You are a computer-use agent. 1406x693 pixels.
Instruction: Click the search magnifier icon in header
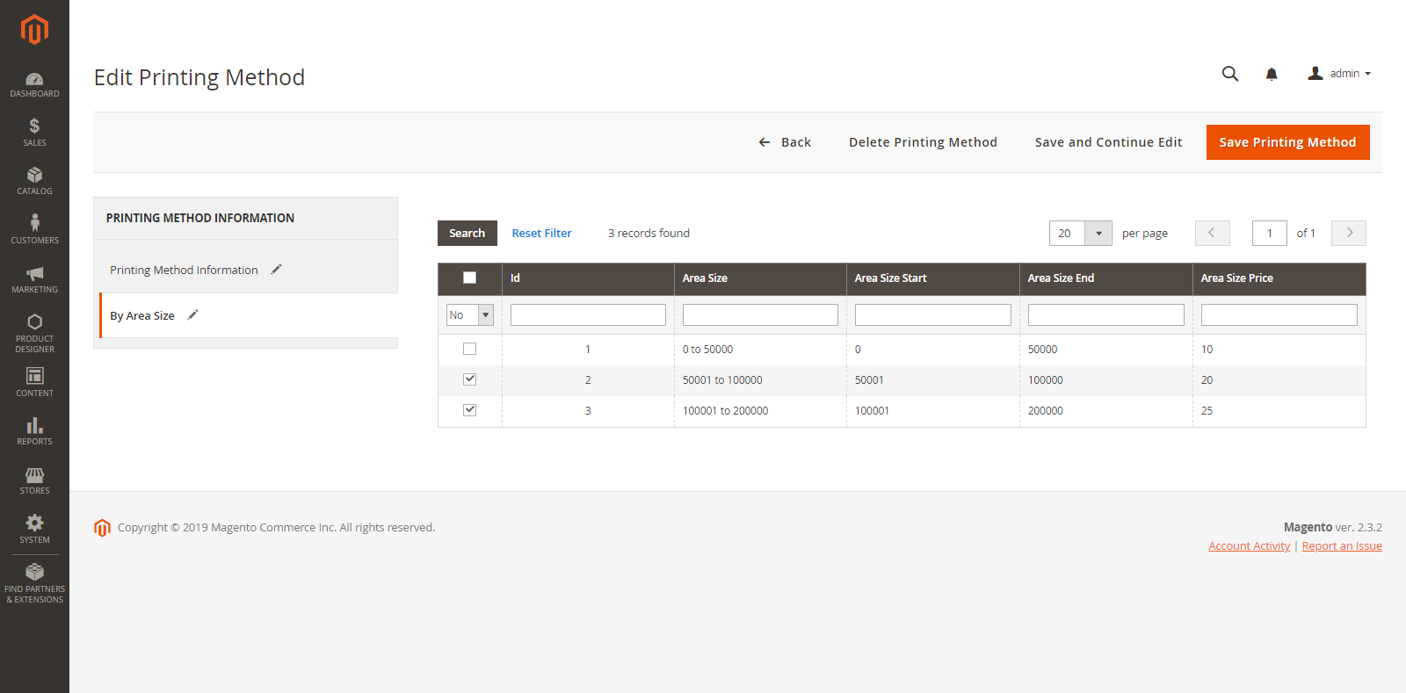(x=1230, y=74)
